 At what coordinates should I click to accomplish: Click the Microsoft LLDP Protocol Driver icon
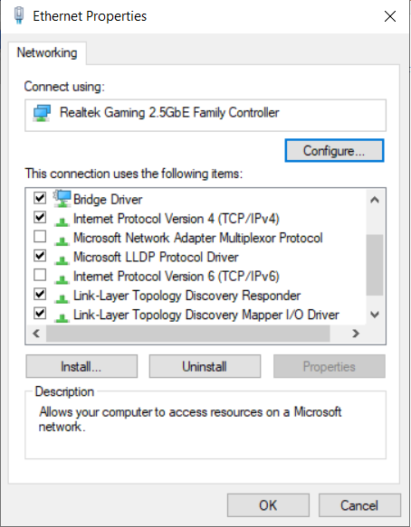click(x=62, y=259)
